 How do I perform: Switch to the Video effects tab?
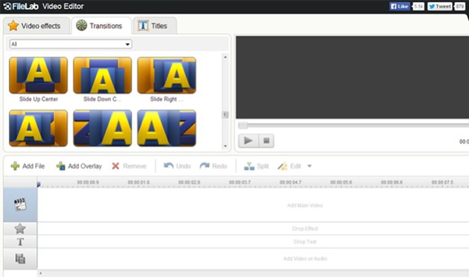click(35, 26)
